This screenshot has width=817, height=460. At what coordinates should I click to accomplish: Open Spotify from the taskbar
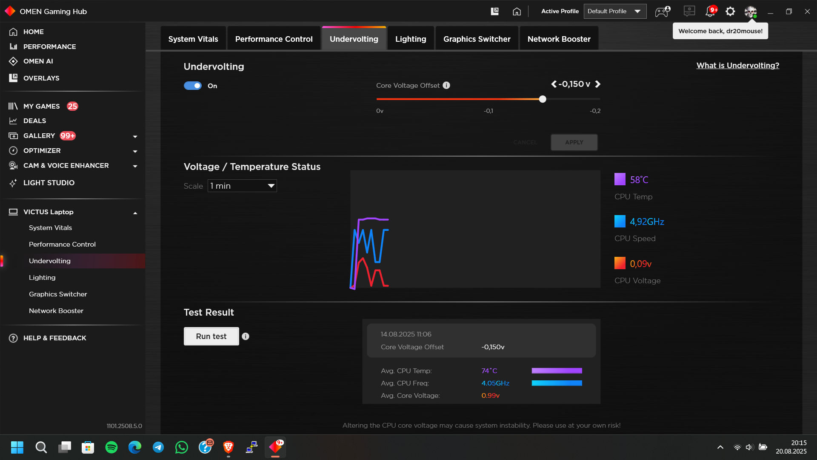click(x=111, y=447)
